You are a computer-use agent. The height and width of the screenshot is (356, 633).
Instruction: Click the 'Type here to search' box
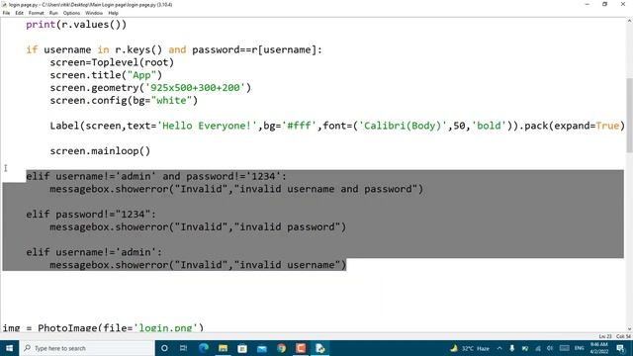[x=87, y=348]
